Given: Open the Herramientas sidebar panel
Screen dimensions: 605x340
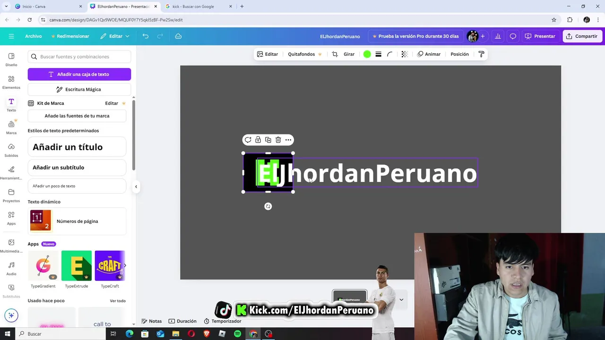Looking at the screenshot, I should tap(11, 173).
